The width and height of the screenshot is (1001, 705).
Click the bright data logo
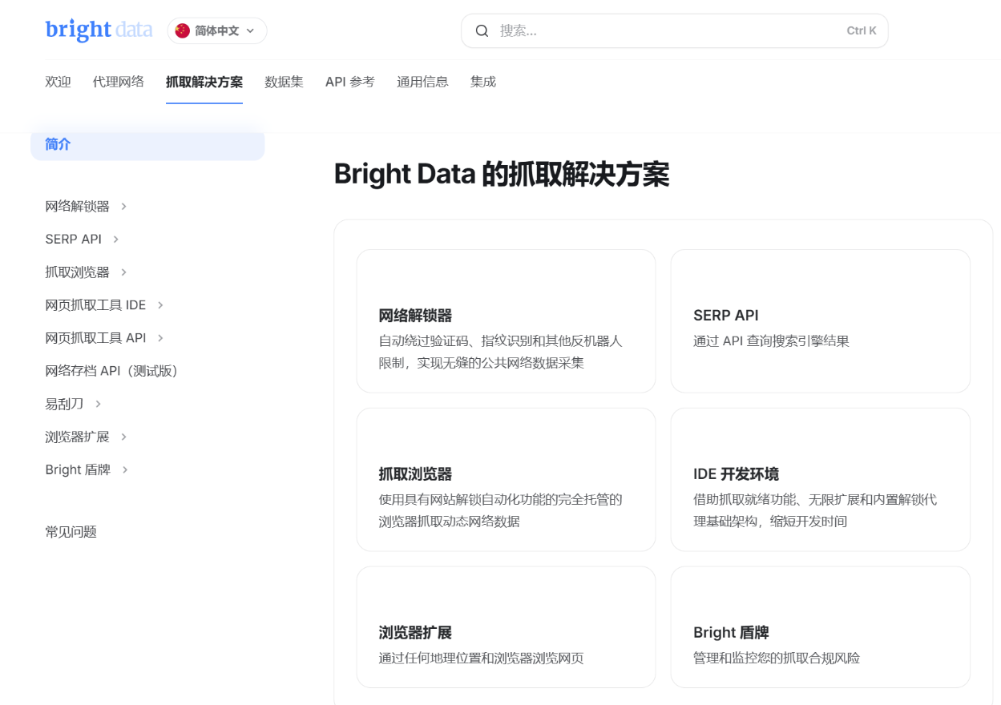tap(99, 30)
